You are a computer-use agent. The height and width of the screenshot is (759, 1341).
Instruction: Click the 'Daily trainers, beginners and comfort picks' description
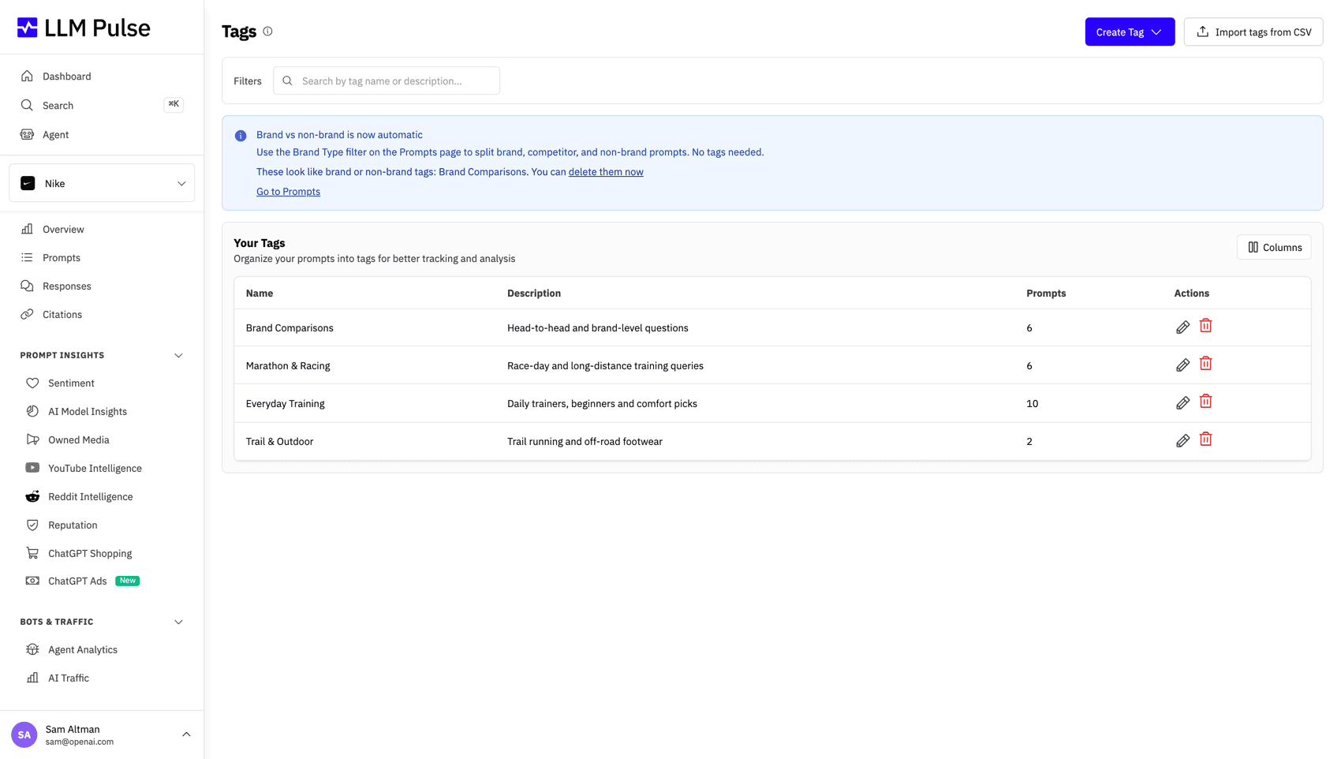point(602,404)
